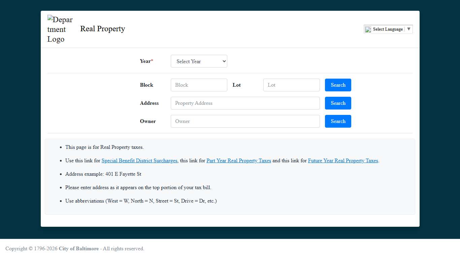Select the Property Address input box
Image resolution: width=460 pixels, height=258 pixels.
pos(245,103)
